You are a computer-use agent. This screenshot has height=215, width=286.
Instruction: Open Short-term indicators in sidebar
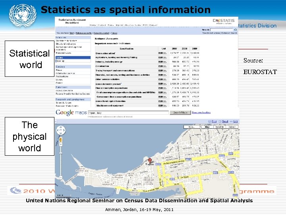point(66,41)
